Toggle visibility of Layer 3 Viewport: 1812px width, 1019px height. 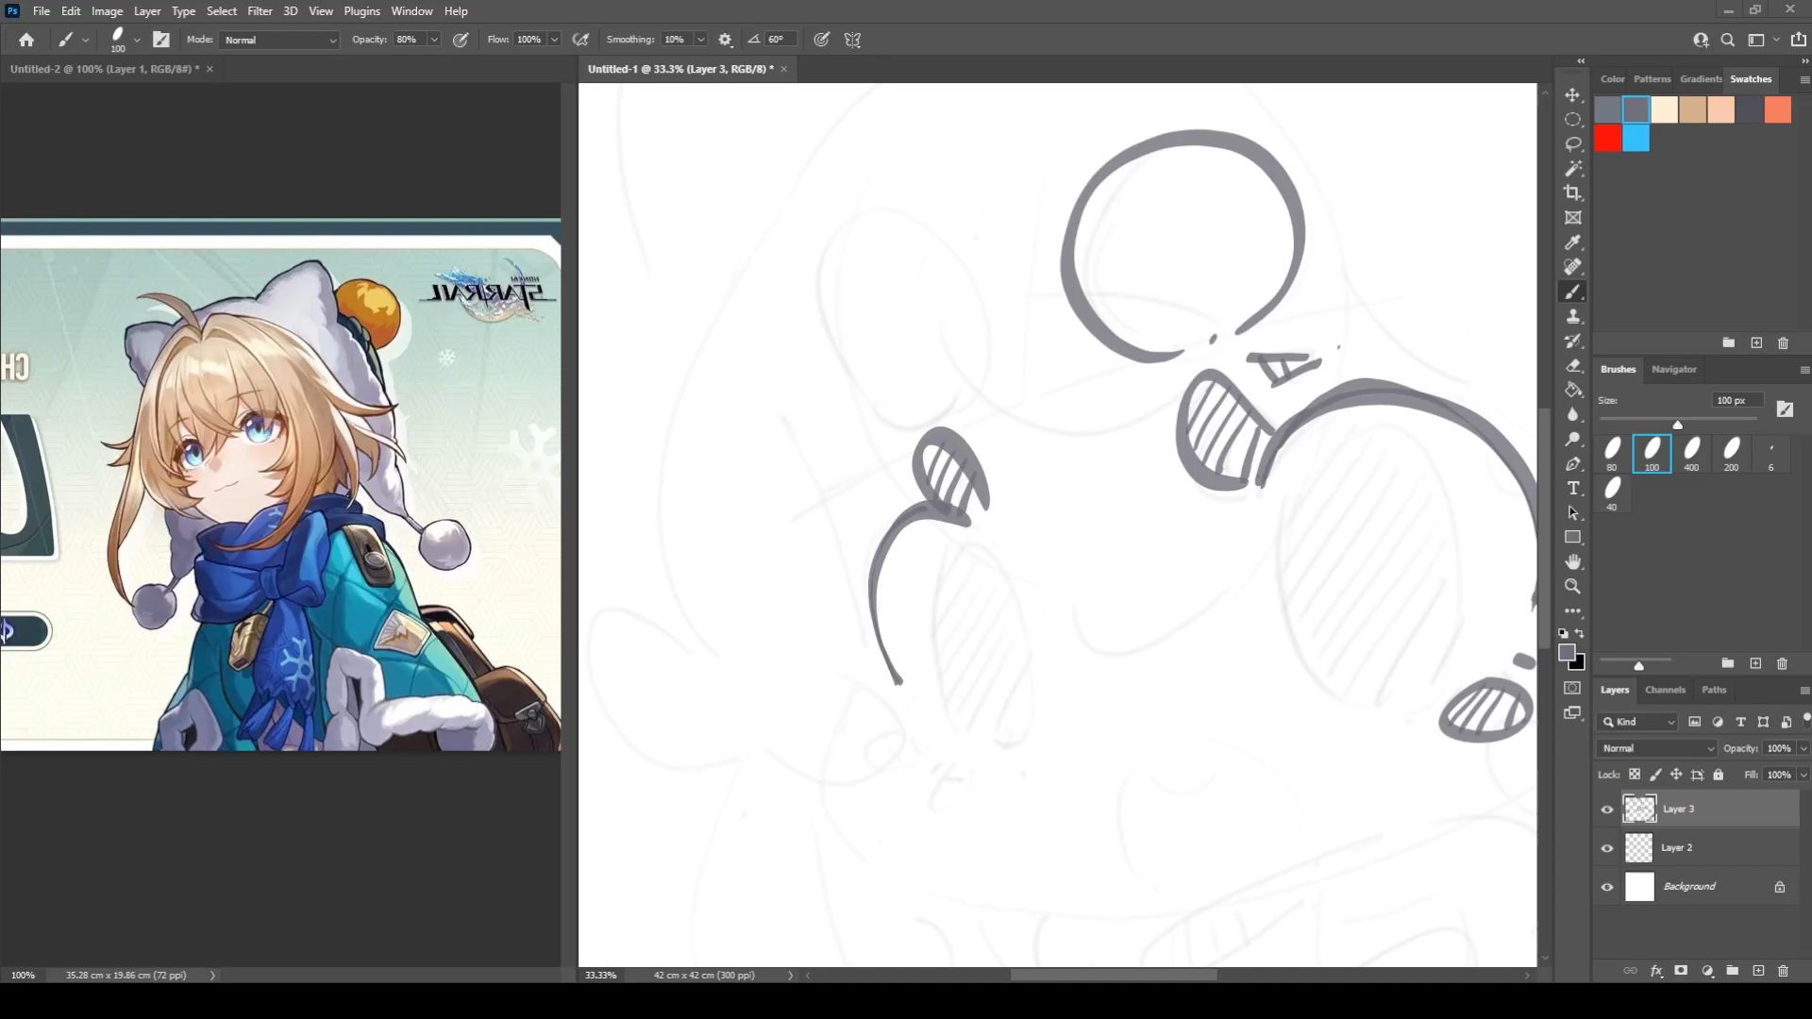click(x=1607, y=810)
